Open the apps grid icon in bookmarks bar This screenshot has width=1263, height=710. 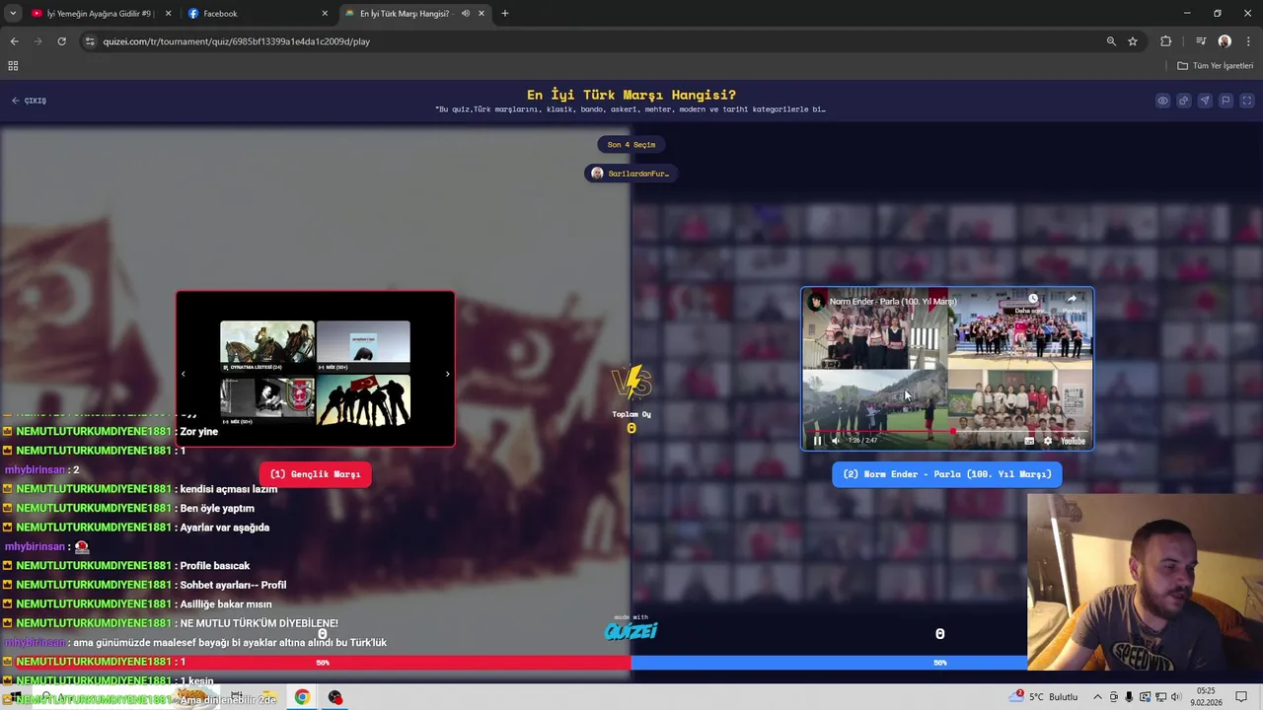pos(13,66)
